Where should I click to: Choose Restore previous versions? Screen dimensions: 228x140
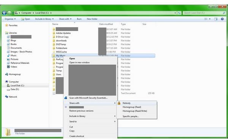click(x=81, y=111)
